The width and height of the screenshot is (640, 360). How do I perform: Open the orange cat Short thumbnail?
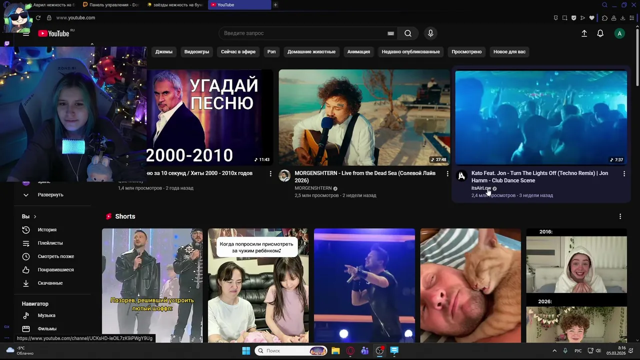coord(470,285)
